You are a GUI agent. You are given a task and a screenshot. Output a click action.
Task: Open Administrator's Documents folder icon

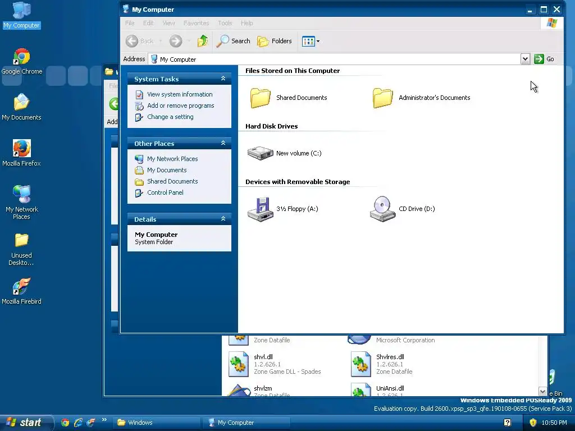[x=383, y=98]
